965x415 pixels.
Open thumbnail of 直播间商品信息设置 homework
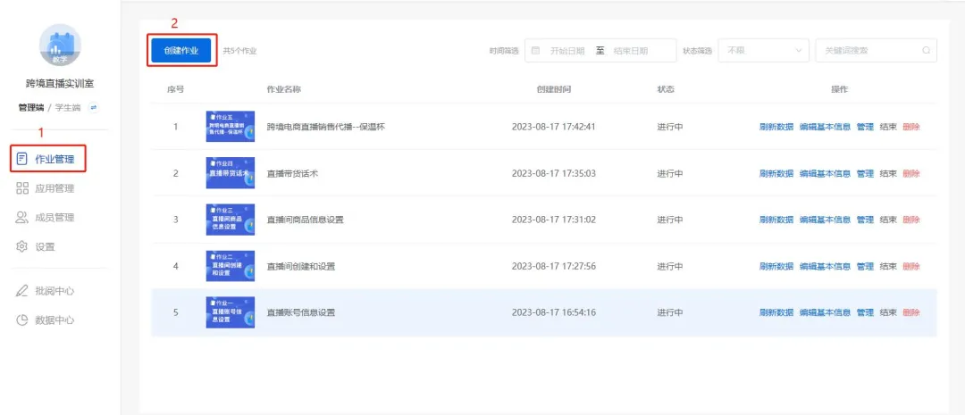231,220
